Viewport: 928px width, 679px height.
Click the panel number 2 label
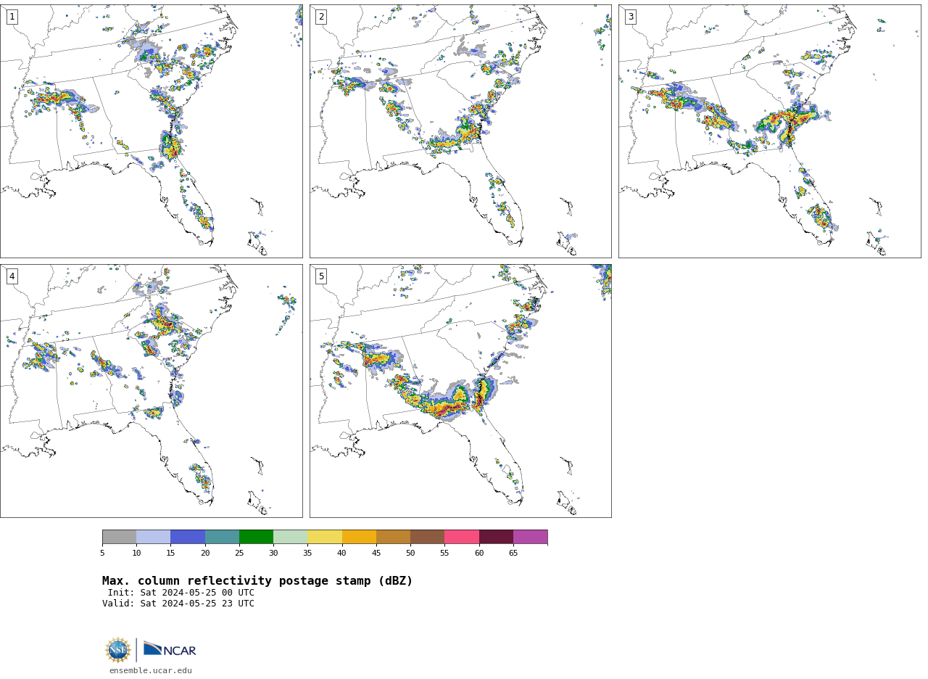pos(321,17)
